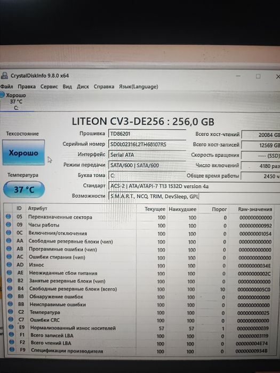Screen dimensions: 280x373
Task: Click status dot for Износ row
Action: click(9, 264)
